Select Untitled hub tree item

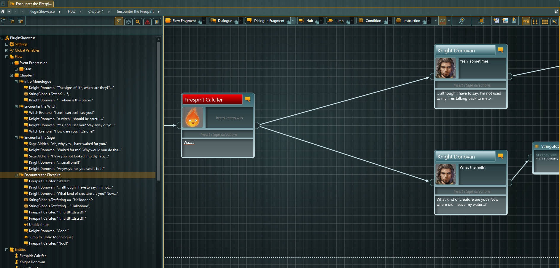click(x=39, y=225)
